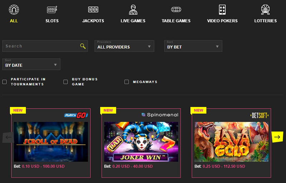Enable Participate in Tournaments checkbox
This screenshot has width=286, height=183.
point(5,82)
